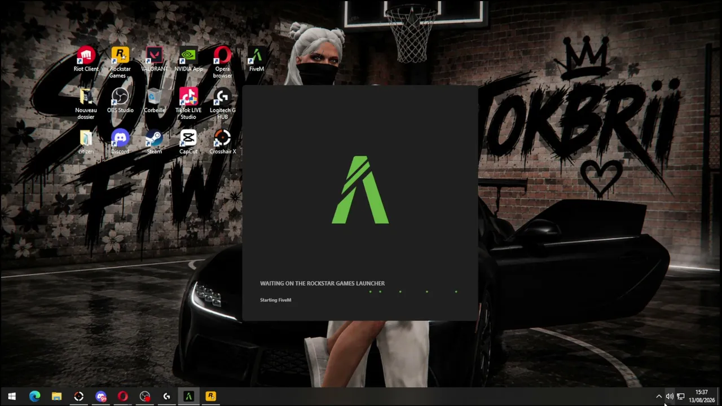The image size is (722, 406).
Task: Expand the hidden system tray icons
Action: pyautogui.click(x=658, y=396)
